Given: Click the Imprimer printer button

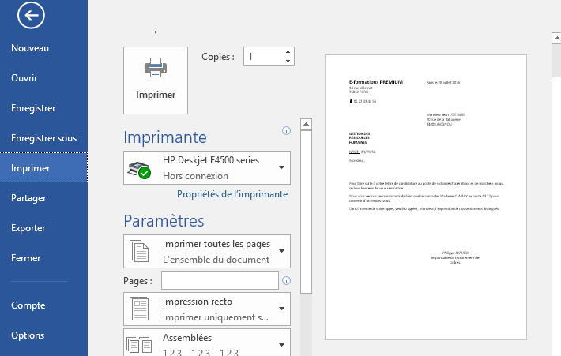Looking at the screenshot, I should 156,79.
